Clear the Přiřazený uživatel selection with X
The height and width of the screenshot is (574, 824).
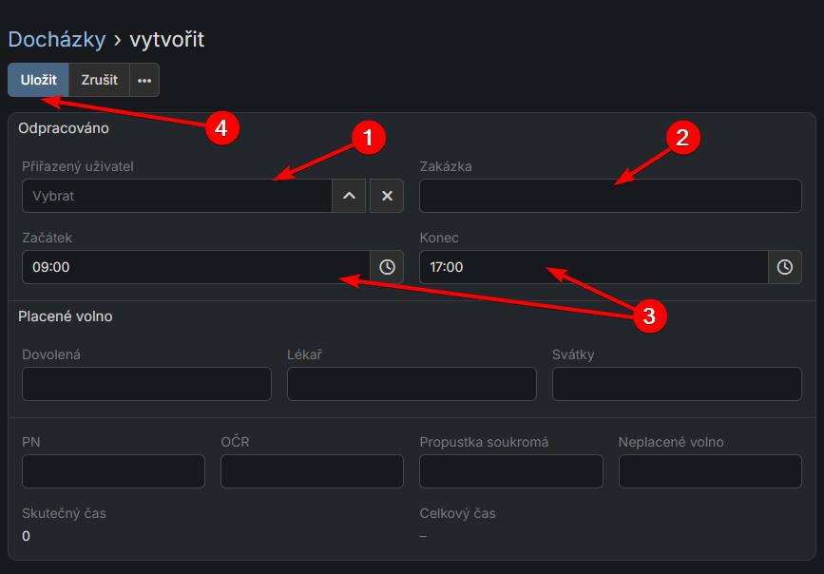[387, 196]
